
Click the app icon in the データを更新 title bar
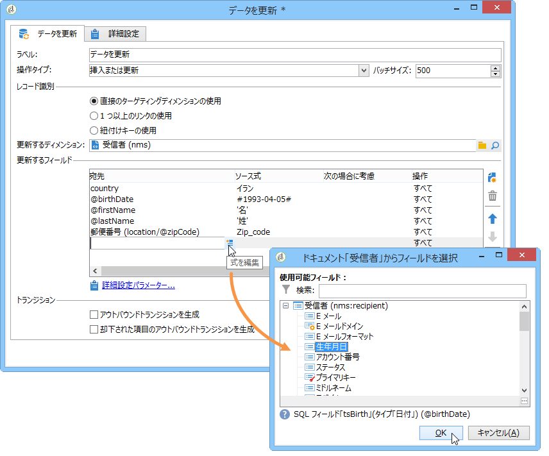pyautogui.click(x=12, y=10)
